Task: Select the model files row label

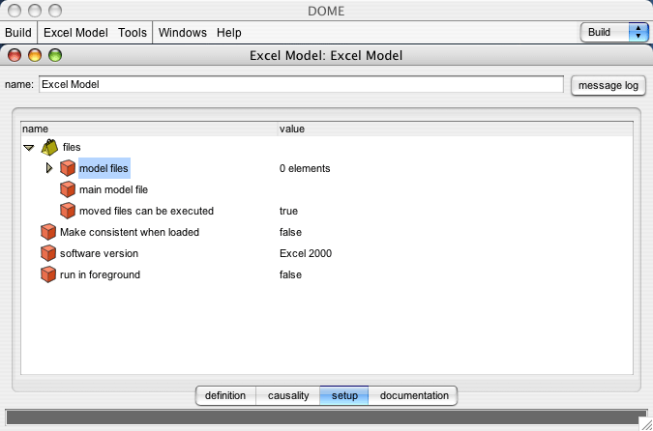Action: pyautogui.click(x=104, y=168)
